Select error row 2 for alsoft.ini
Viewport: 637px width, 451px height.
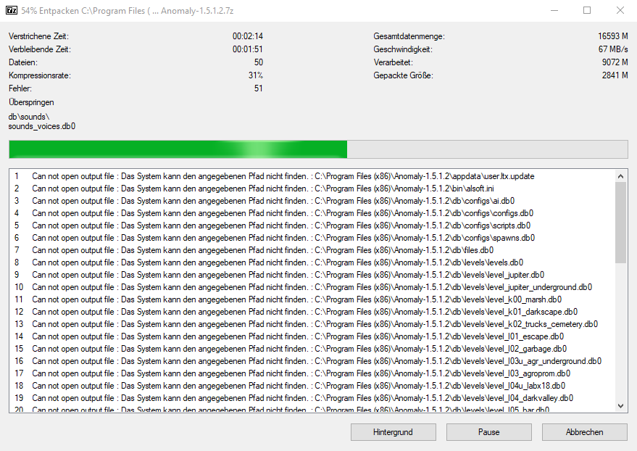(312, 189)
